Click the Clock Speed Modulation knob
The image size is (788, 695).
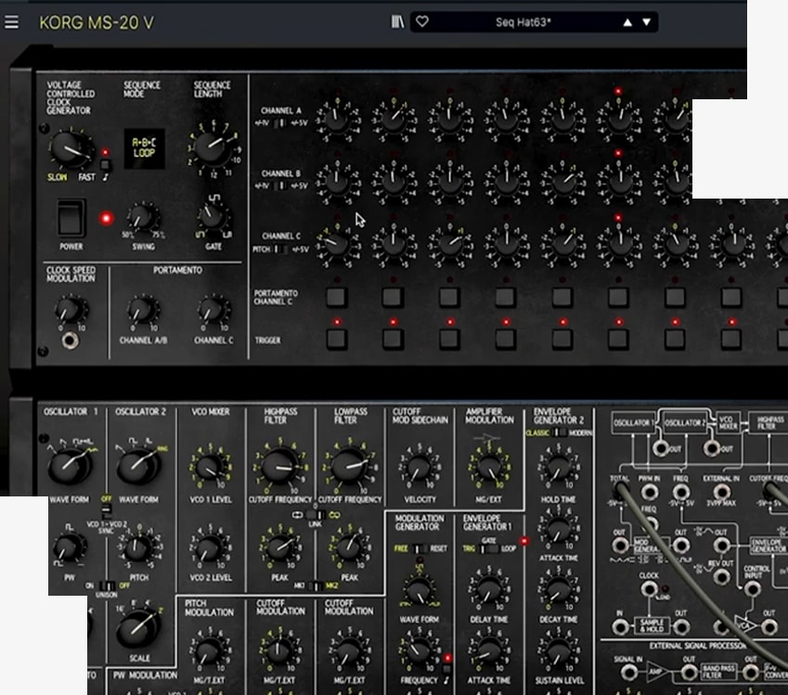(71, 310)
